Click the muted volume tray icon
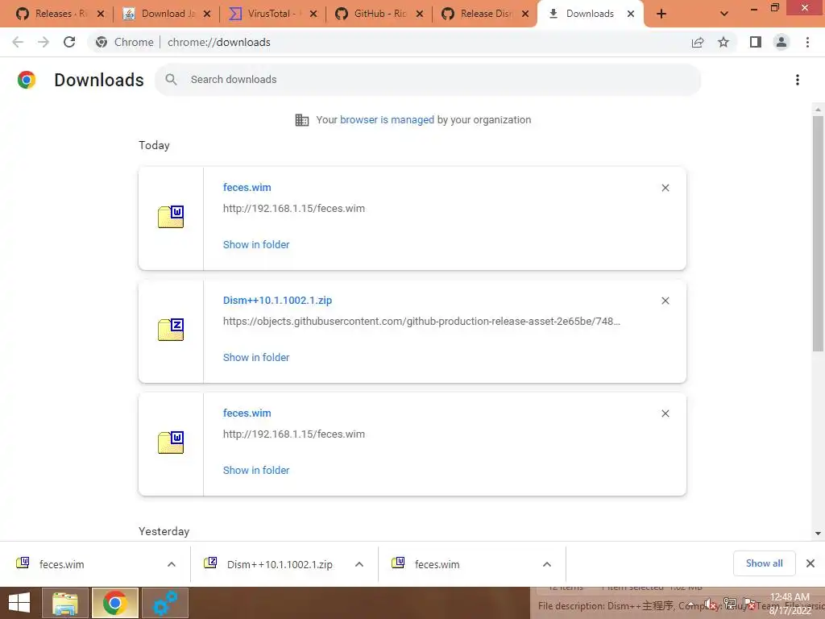 tap(711, 604)
